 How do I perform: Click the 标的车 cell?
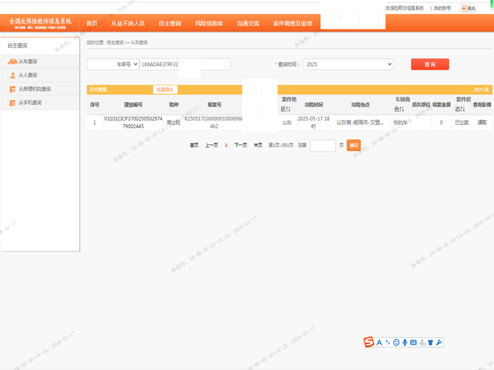(400, 122)
